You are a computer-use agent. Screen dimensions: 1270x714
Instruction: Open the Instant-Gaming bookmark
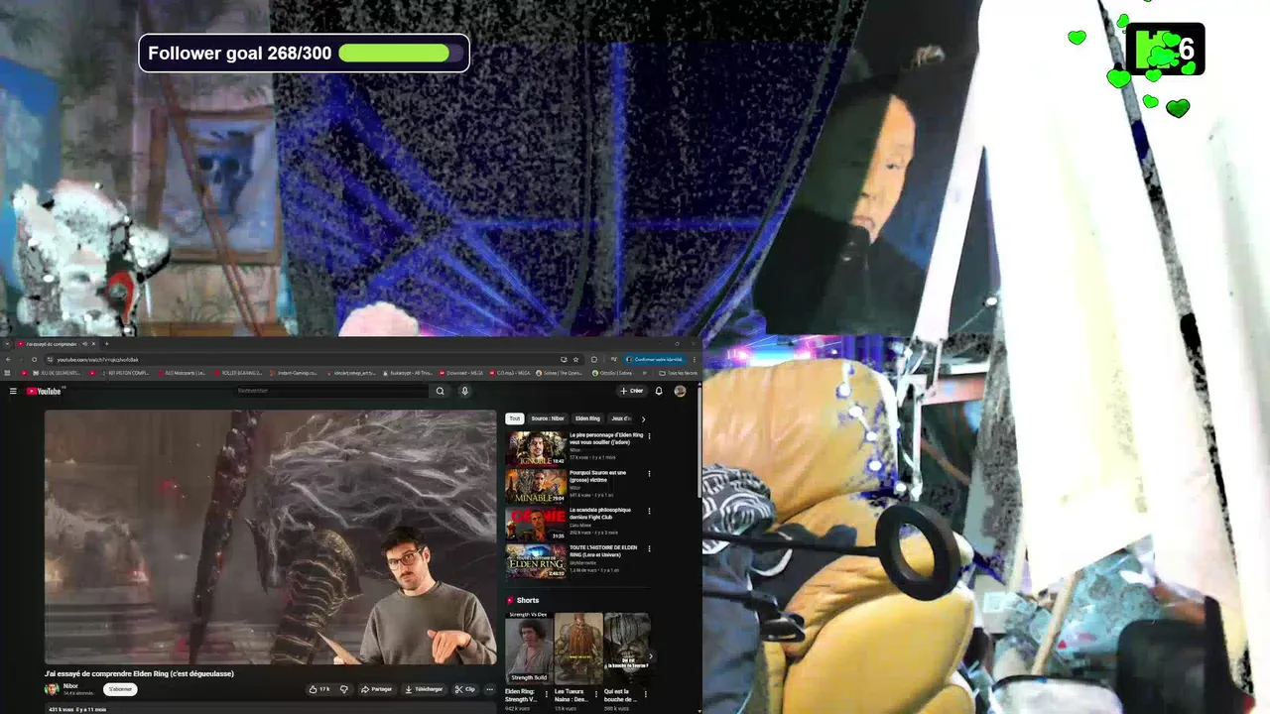(295, 373)
